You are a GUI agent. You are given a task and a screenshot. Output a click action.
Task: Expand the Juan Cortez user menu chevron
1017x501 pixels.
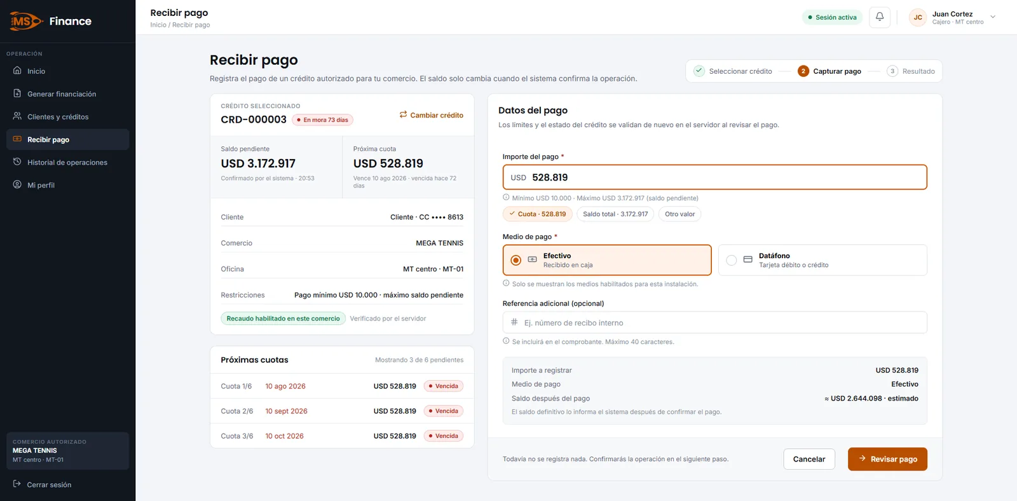point(993,17)
